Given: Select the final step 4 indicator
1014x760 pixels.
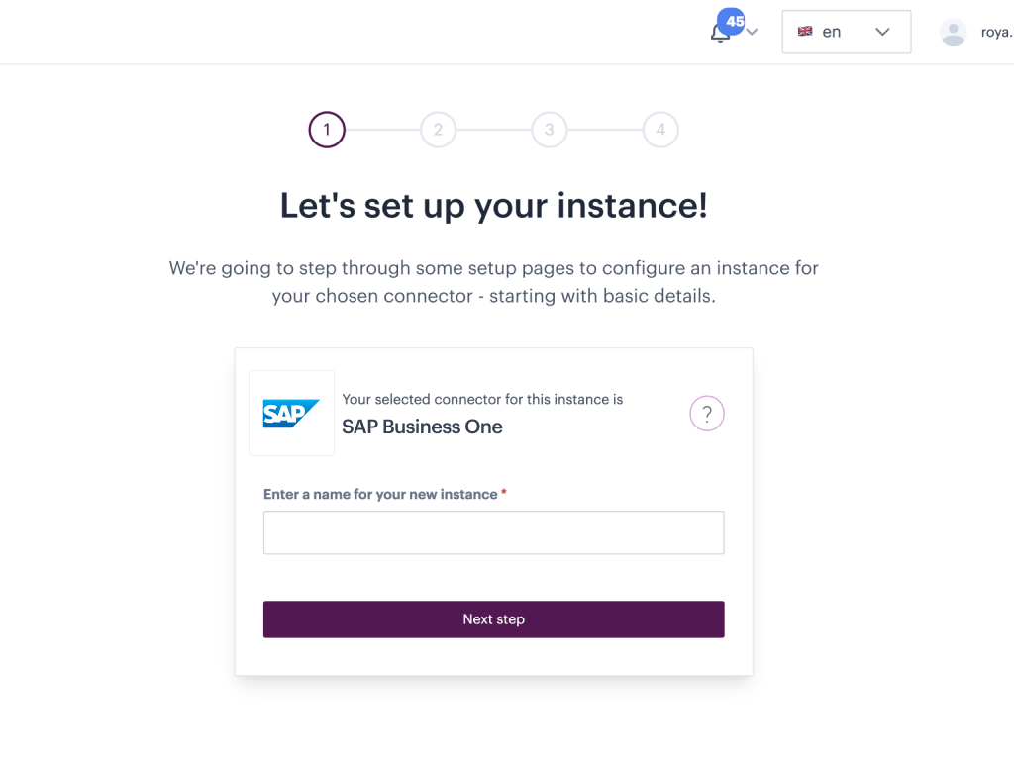Looking at the screenshot, I should pyautogui.click(x=660, y=130).
